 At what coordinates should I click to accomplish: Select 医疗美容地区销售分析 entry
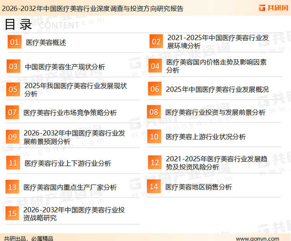(x=199, y=187)
